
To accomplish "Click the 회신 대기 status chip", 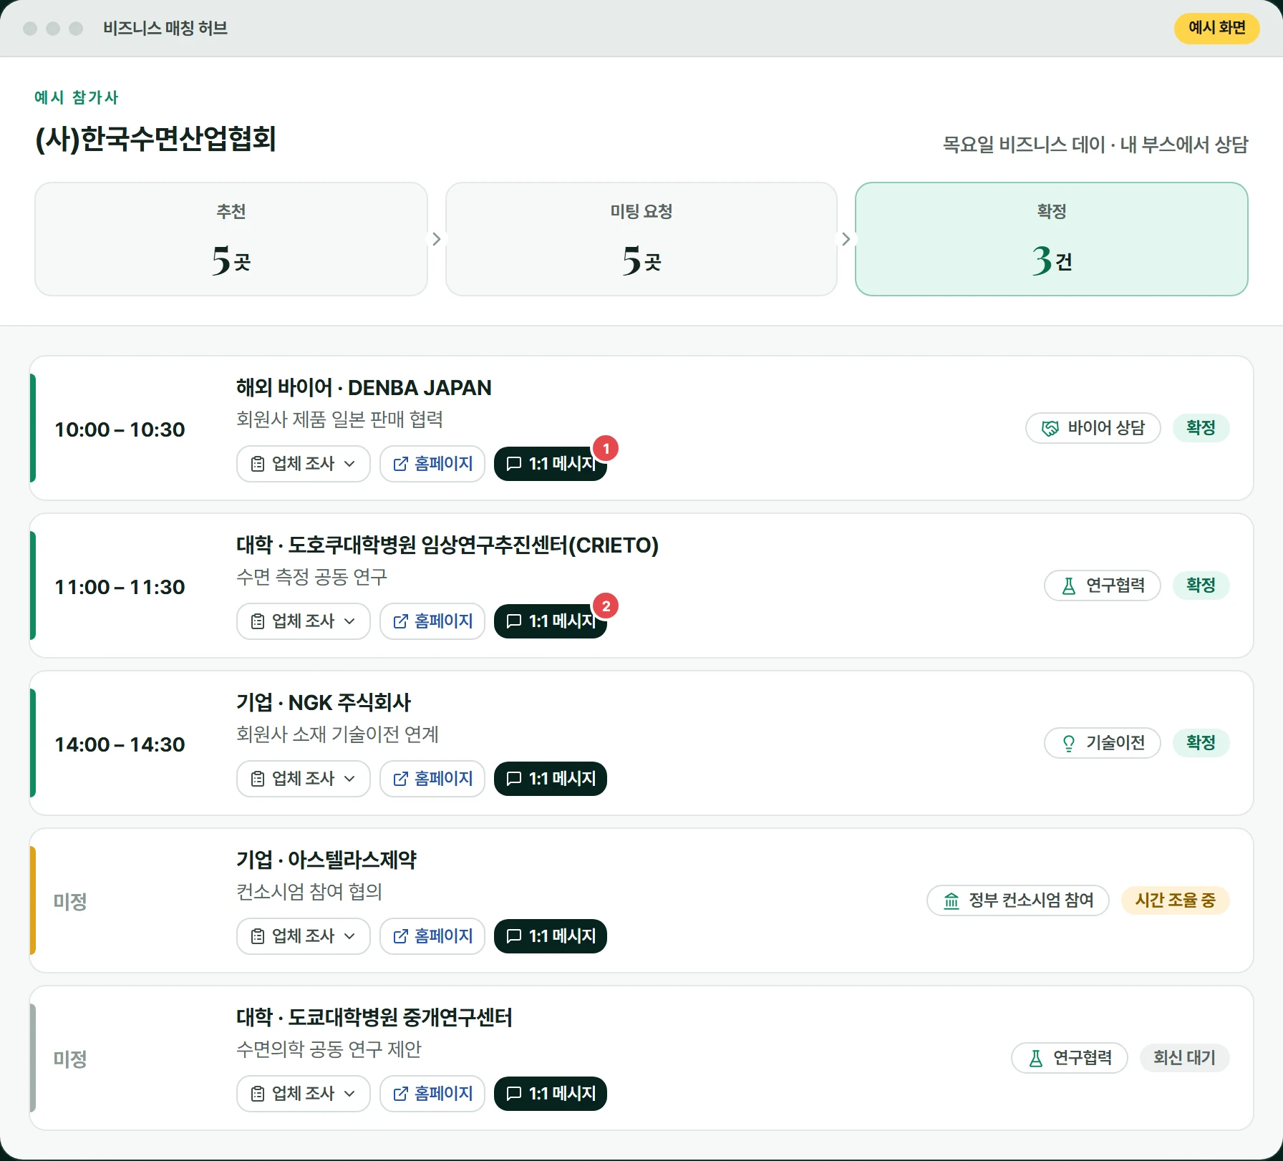I will (1184, 1058).
